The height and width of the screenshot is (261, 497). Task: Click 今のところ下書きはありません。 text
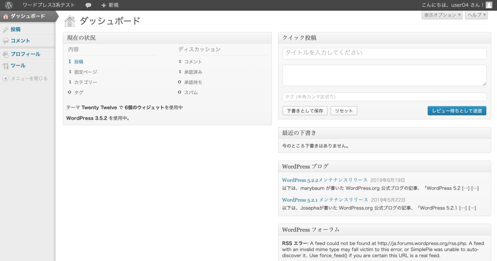(x=315, y=146)
